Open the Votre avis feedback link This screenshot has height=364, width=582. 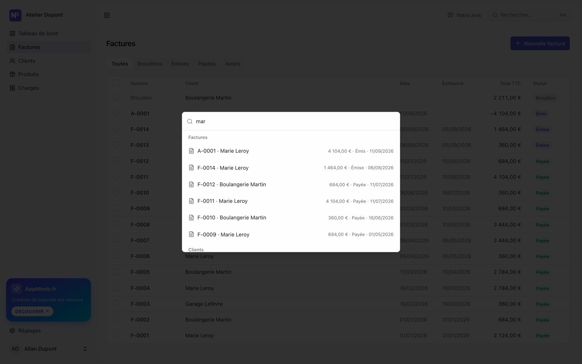point(464,15)
